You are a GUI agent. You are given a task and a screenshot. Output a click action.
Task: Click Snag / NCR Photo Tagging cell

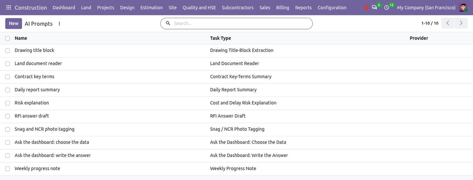click(x=237, y=129)
